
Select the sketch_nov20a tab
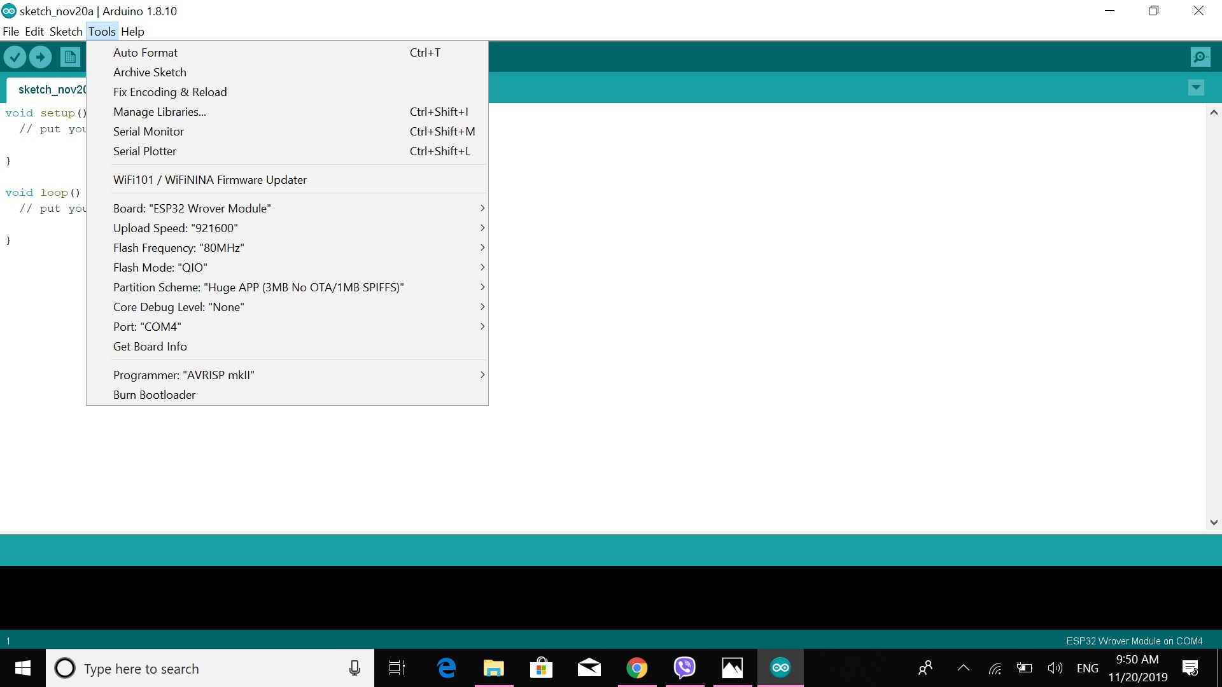coord(48,90)
